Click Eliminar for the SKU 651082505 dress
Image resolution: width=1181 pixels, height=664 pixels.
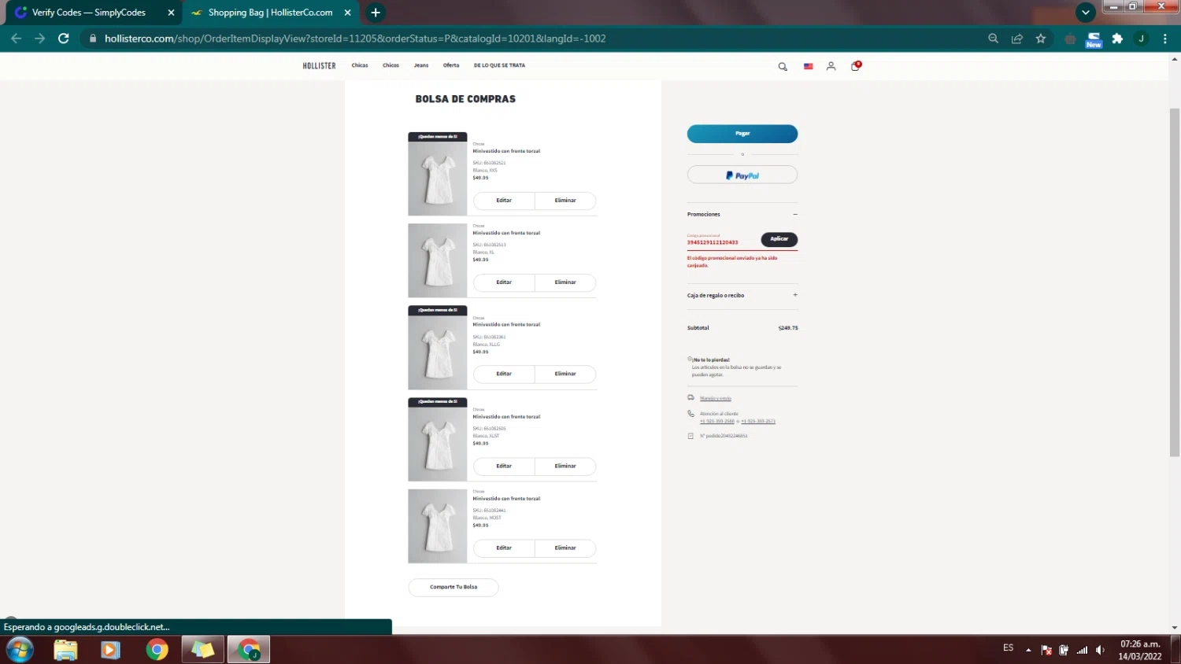coord(565,466)
